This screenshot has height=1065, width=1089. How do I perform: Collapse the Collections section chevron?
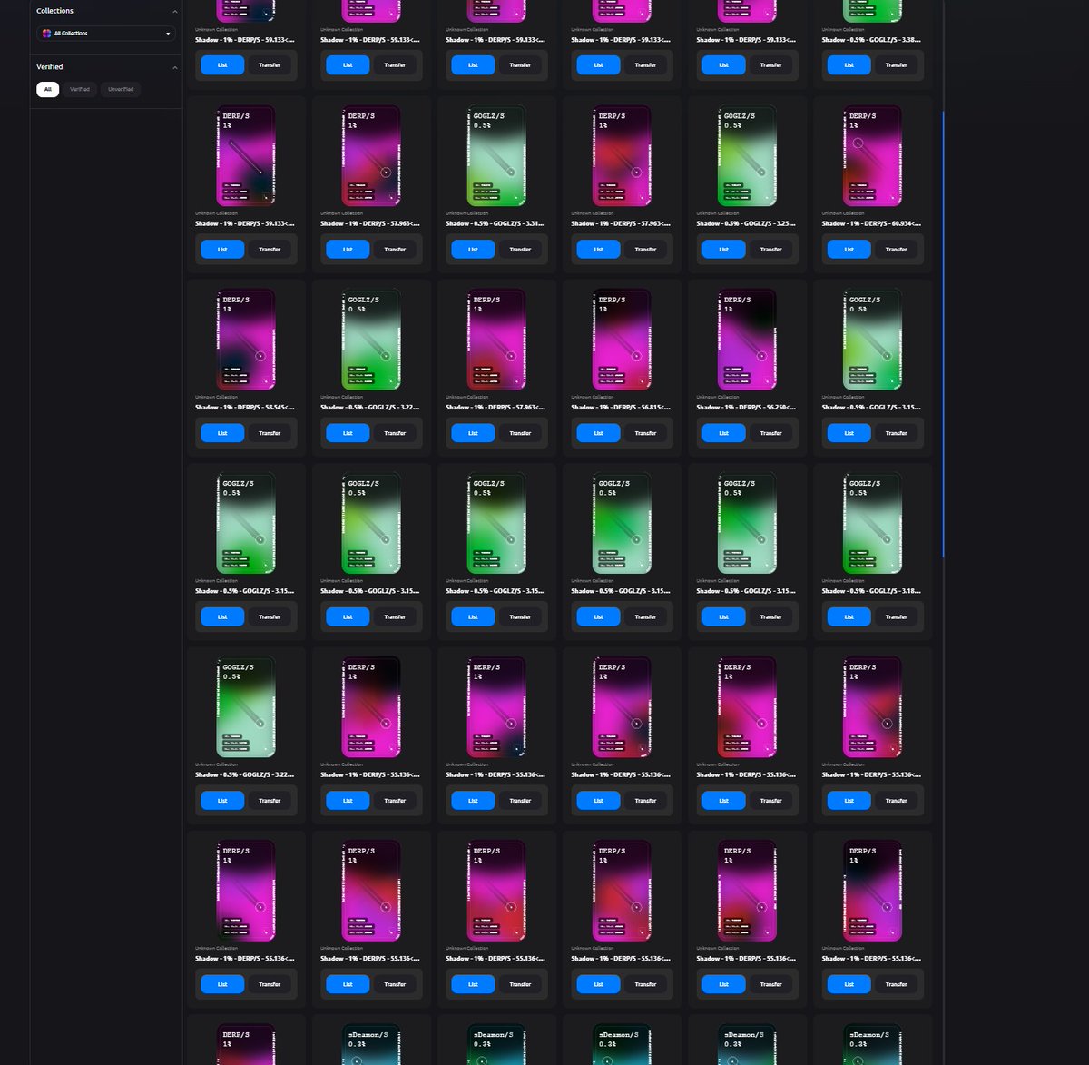click(175, 12)
